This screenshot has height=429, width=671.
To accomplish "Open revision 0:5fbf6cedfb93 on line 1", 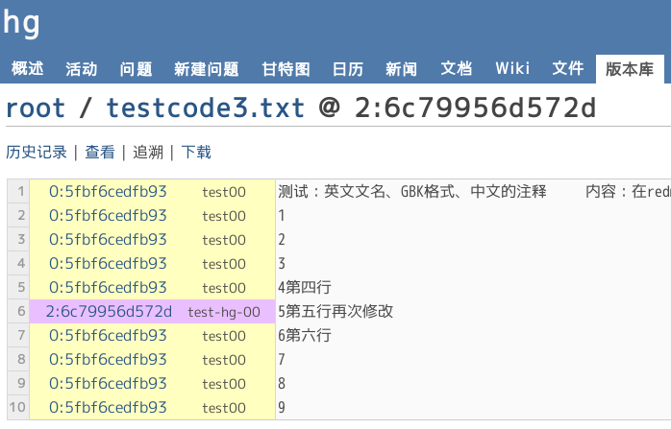I will pyautogui.click(x=108, y=191).
